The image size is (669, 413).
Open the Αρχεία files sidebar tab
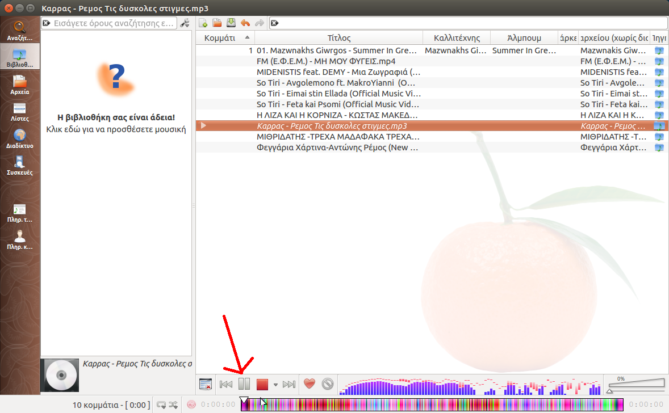pyautogui.click(x=20, y=85)
